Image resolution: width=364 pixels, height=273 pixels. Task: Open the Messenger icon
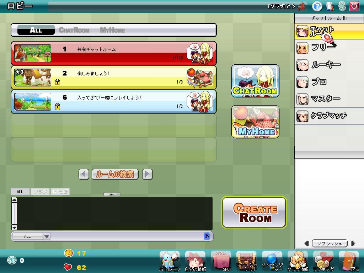272,261
